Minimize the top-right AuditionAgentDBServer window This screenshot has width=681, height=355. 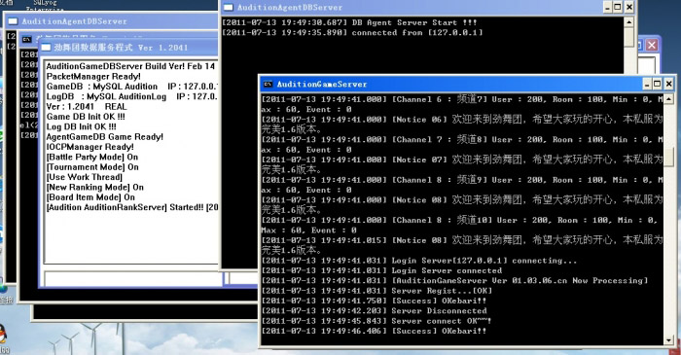(608, 7)
